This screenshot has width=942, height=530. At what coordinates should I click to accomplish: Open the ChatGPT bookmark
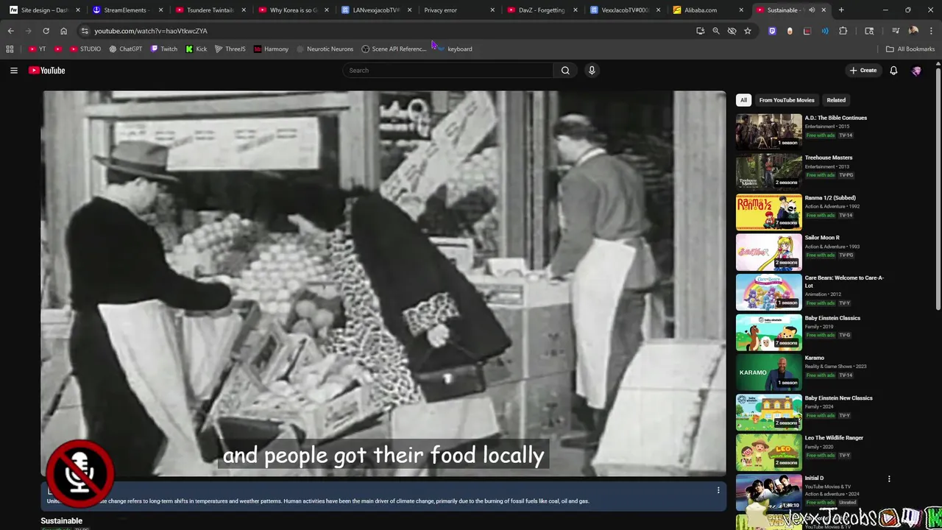pos(126,49)
